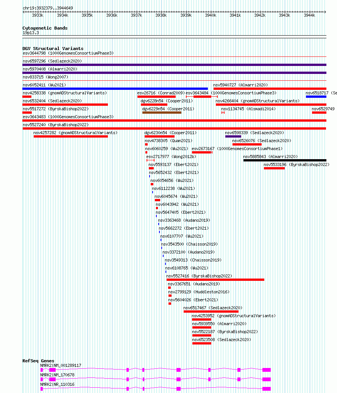The width and height of the screenshot is (337, 393).
Task: Click nsv4253952 gnomAD variant label
Action: point(234,316)
